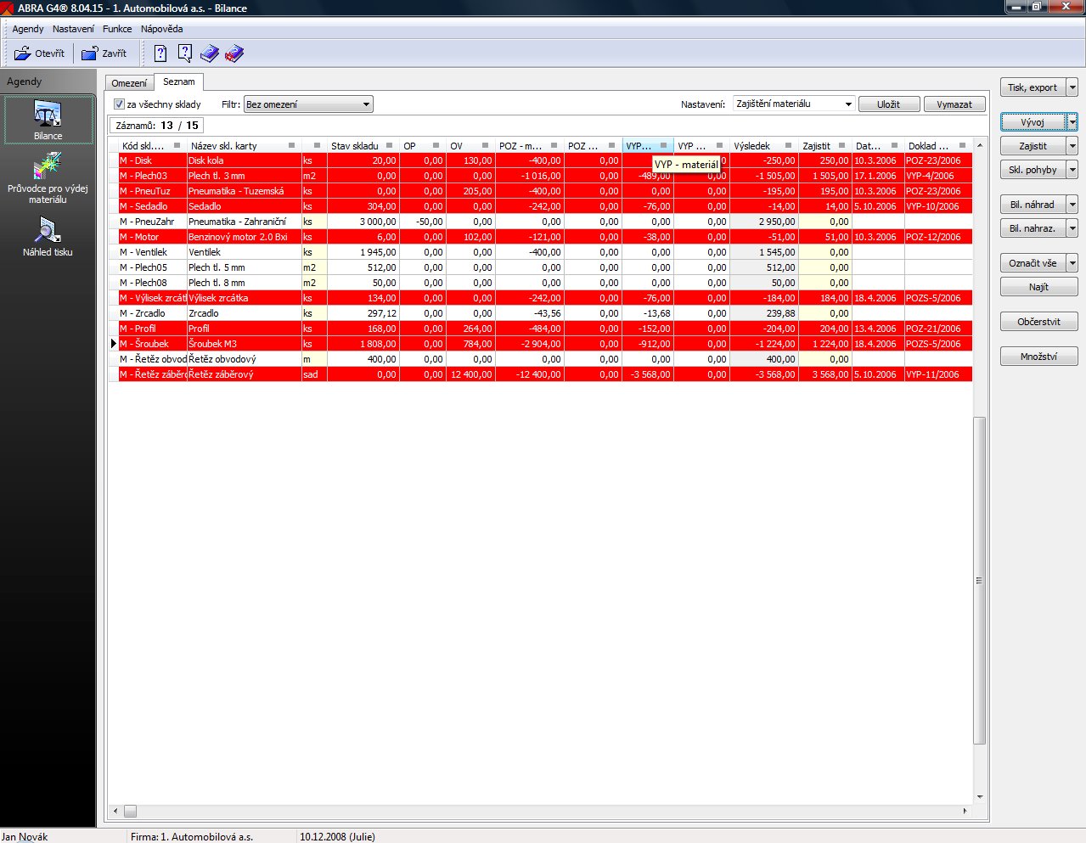Click the Označit vše button

point(1033,263)
